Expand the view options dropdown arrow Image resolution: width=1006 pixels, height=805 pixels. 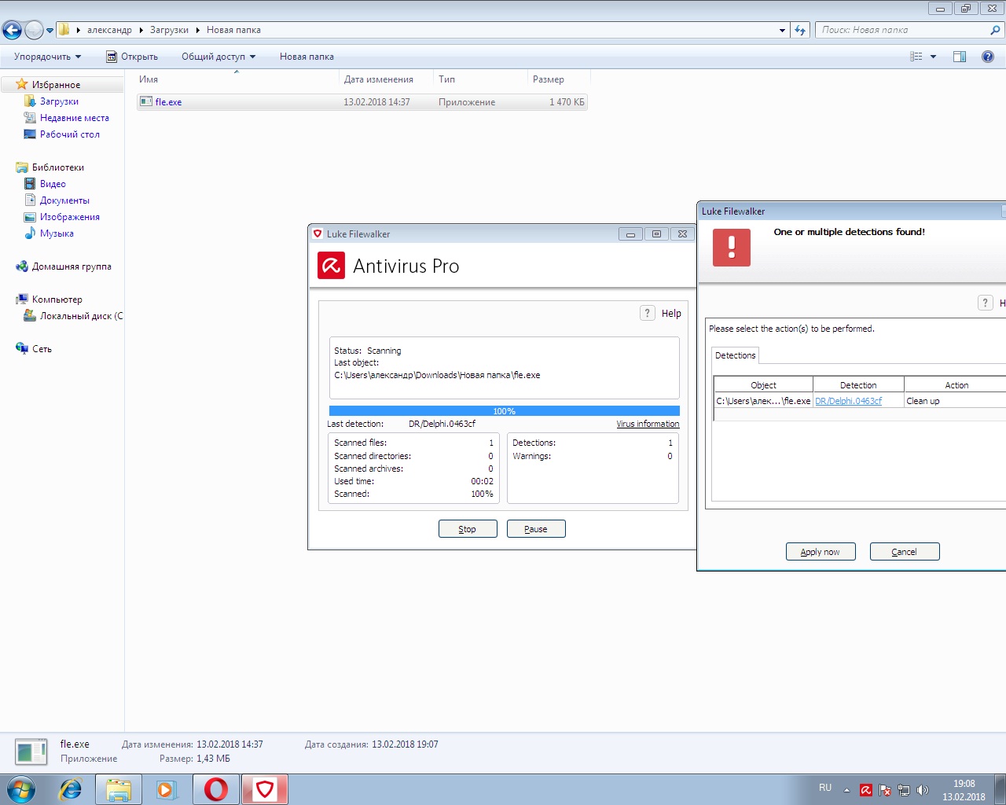(x=934, y=57)
